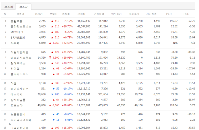Click the 118.84 PER value
The width and height of the screenshot is (199, 130).
(x=174, y=105)
